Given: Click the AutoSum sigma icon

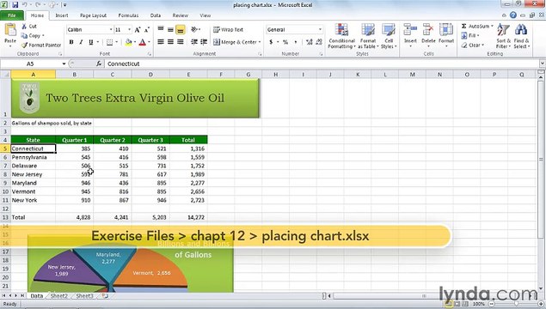Looking at the screenshot, I should [463, 27].
